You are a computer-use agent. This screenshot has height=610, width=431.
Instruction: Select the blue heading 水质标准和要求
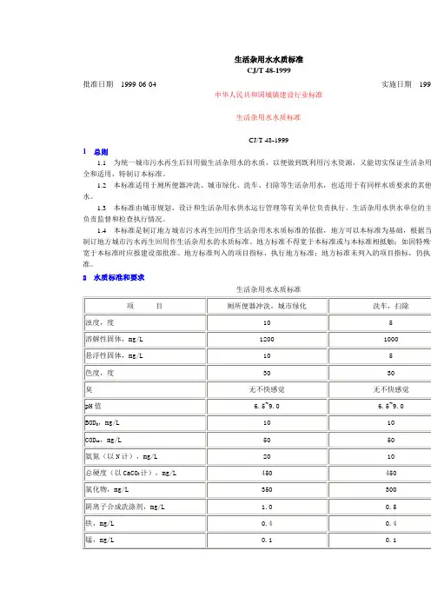coord(119,277)
